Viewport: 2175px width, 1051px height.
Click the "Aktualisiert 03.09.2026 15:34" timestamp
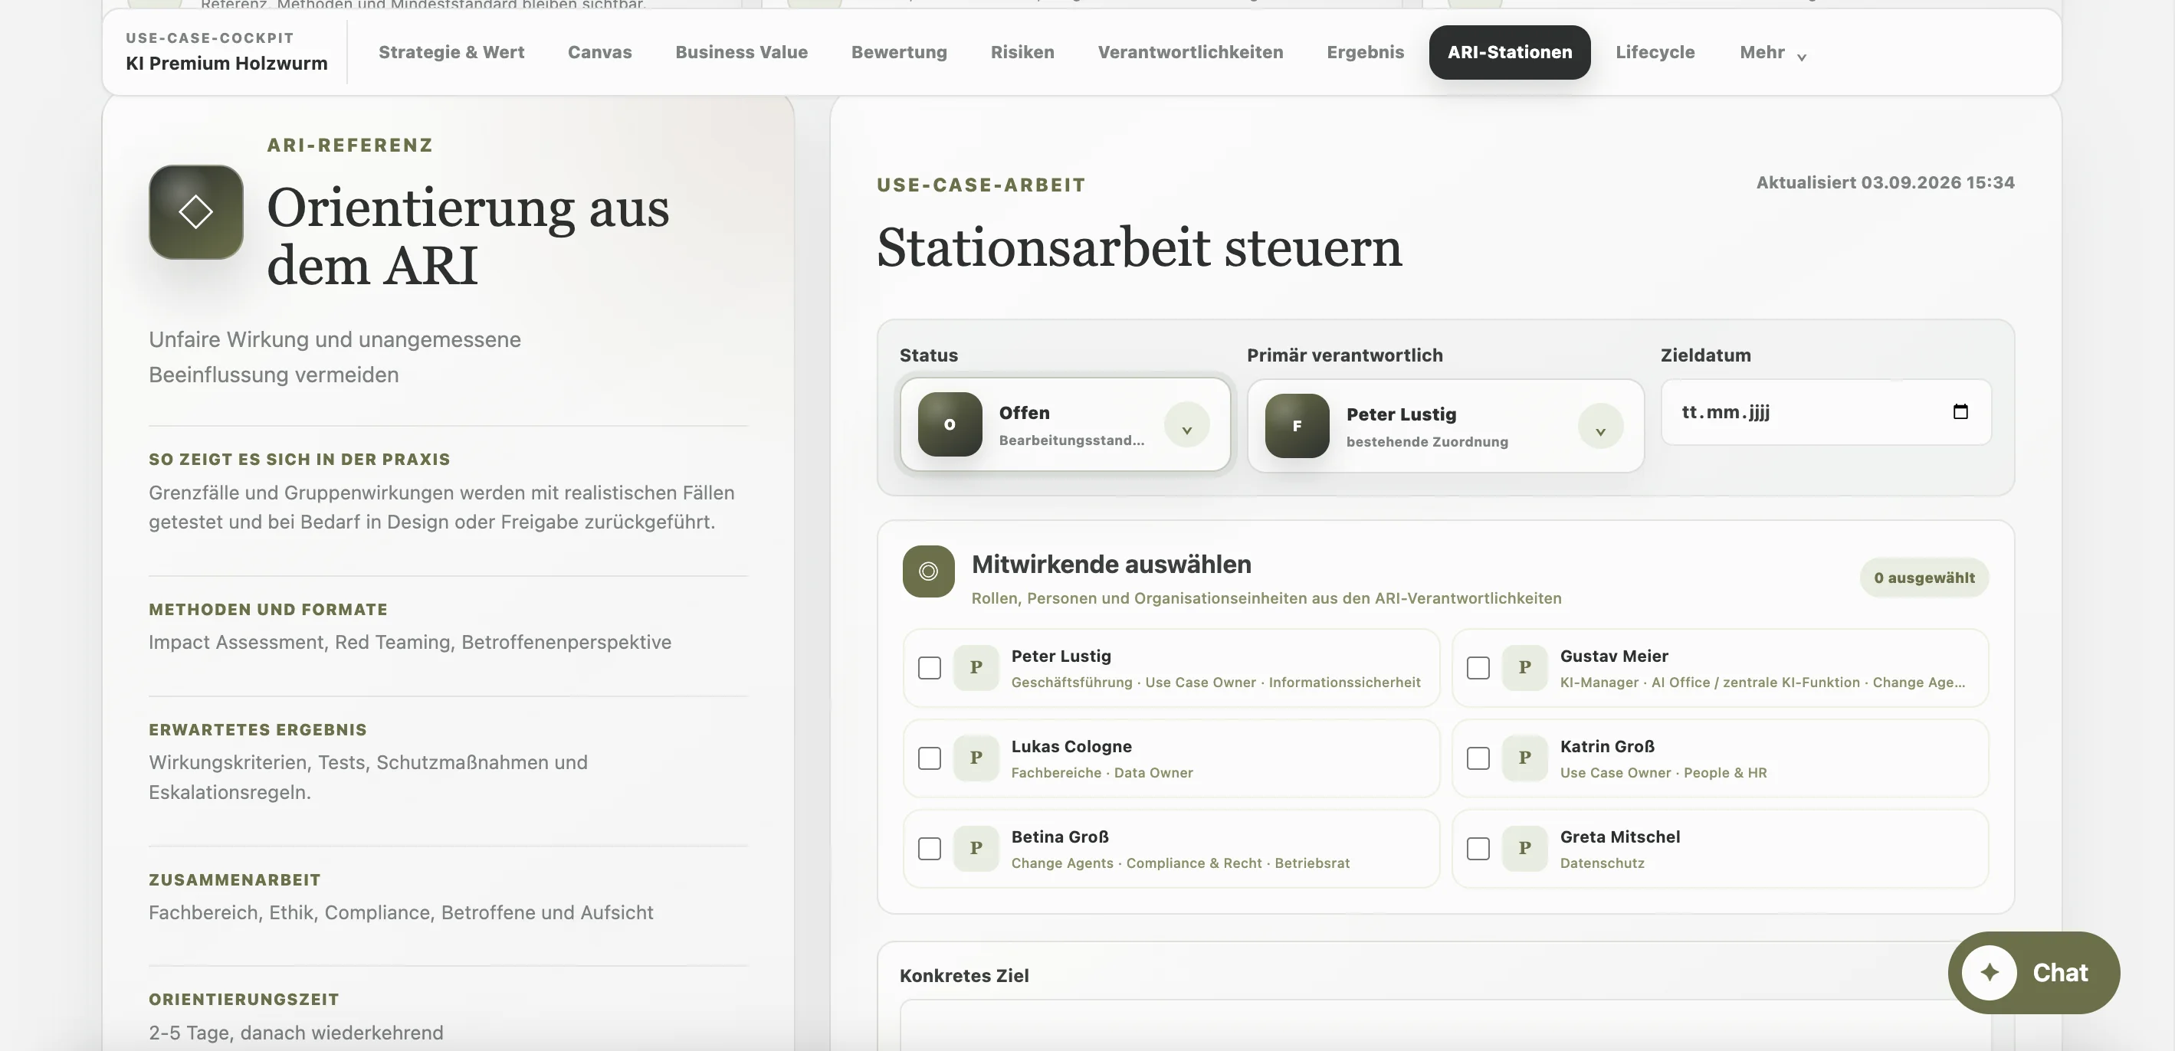pos(1885,183)
